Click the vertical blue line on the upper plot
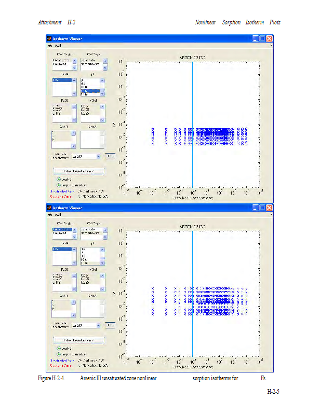 193,104
